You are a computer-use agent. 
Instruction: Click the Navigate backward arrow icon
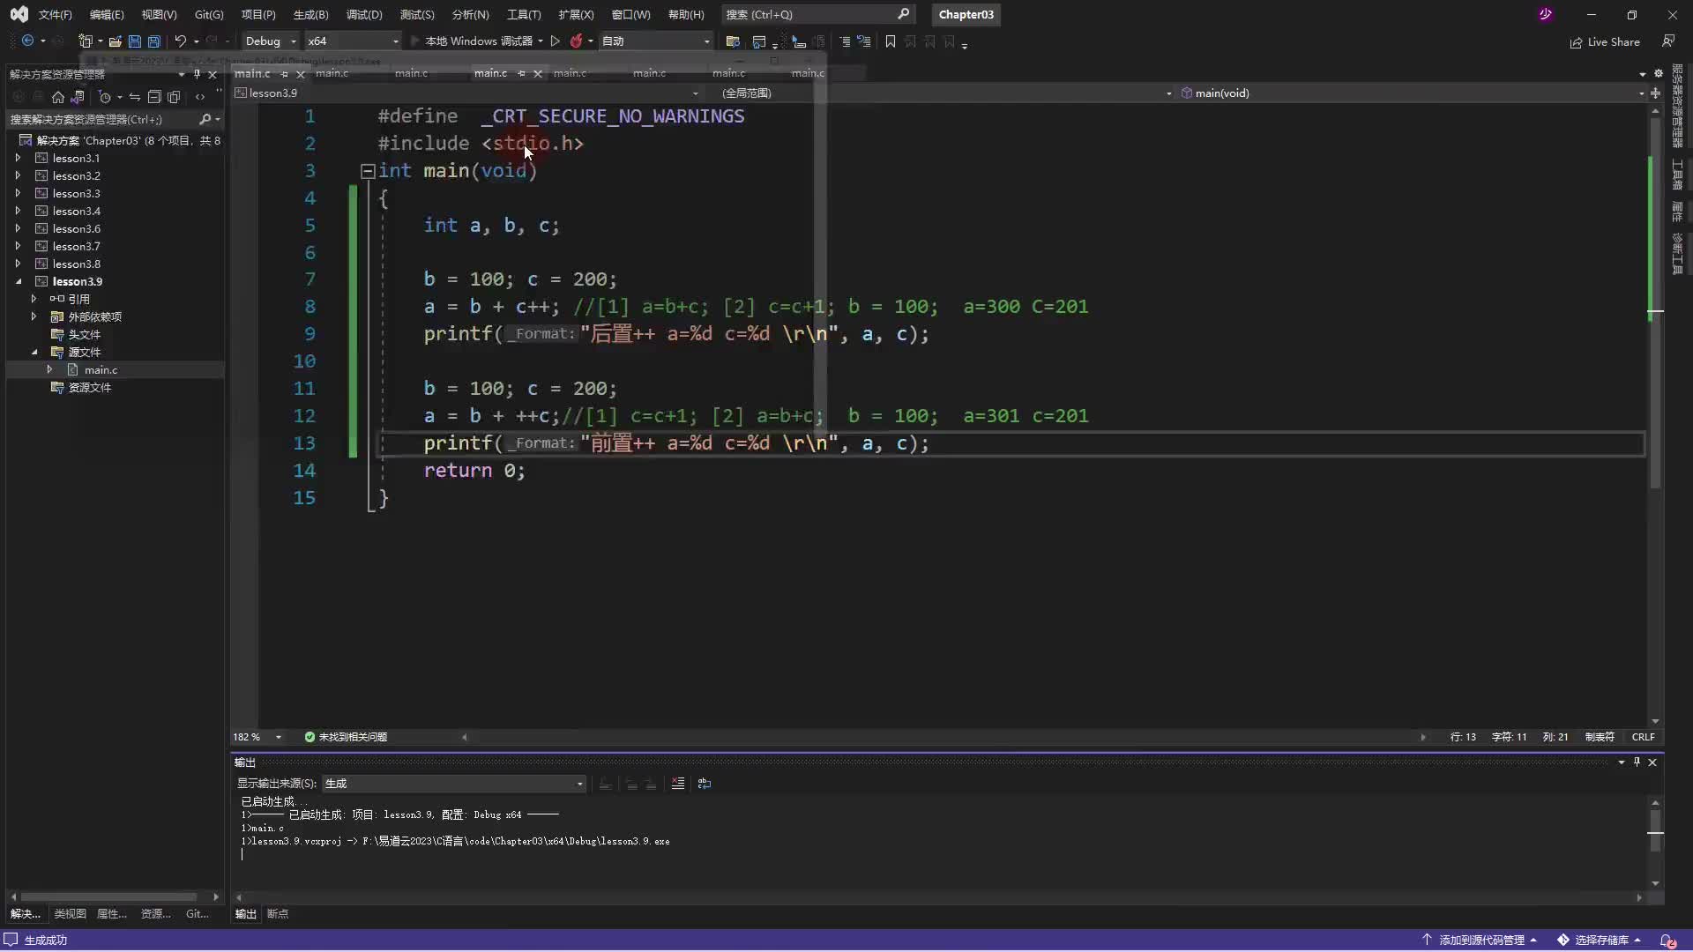pos(27,41)
